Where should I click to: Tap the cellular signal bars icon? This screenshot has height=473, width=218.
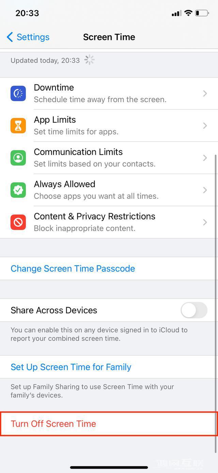pyautogui.click(x=176, y=14)
